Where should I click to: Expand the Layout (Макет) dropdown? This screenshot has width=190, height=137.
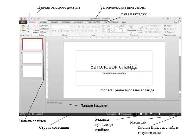tap(44, 26)
